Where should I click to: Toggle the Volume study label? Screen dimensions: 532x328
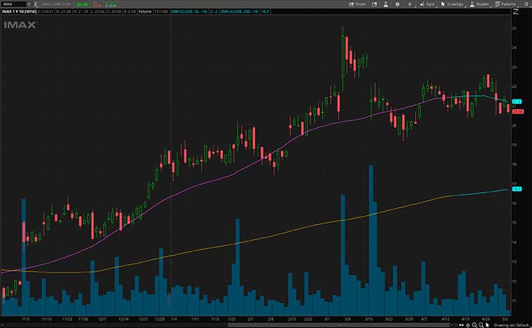click(146, 12)
